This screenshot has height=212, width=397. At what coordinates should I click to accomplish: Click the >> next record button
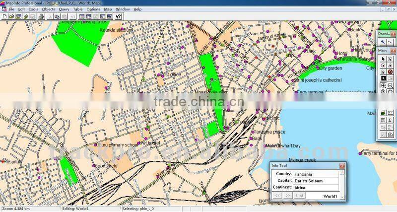(x=288, y=196)
